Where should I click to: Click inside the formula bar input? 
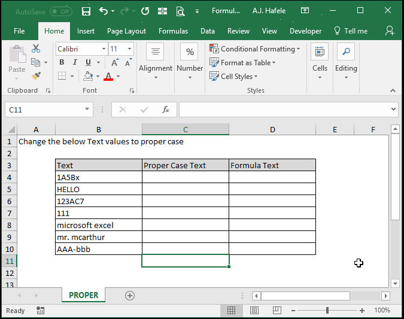[284, 110]
